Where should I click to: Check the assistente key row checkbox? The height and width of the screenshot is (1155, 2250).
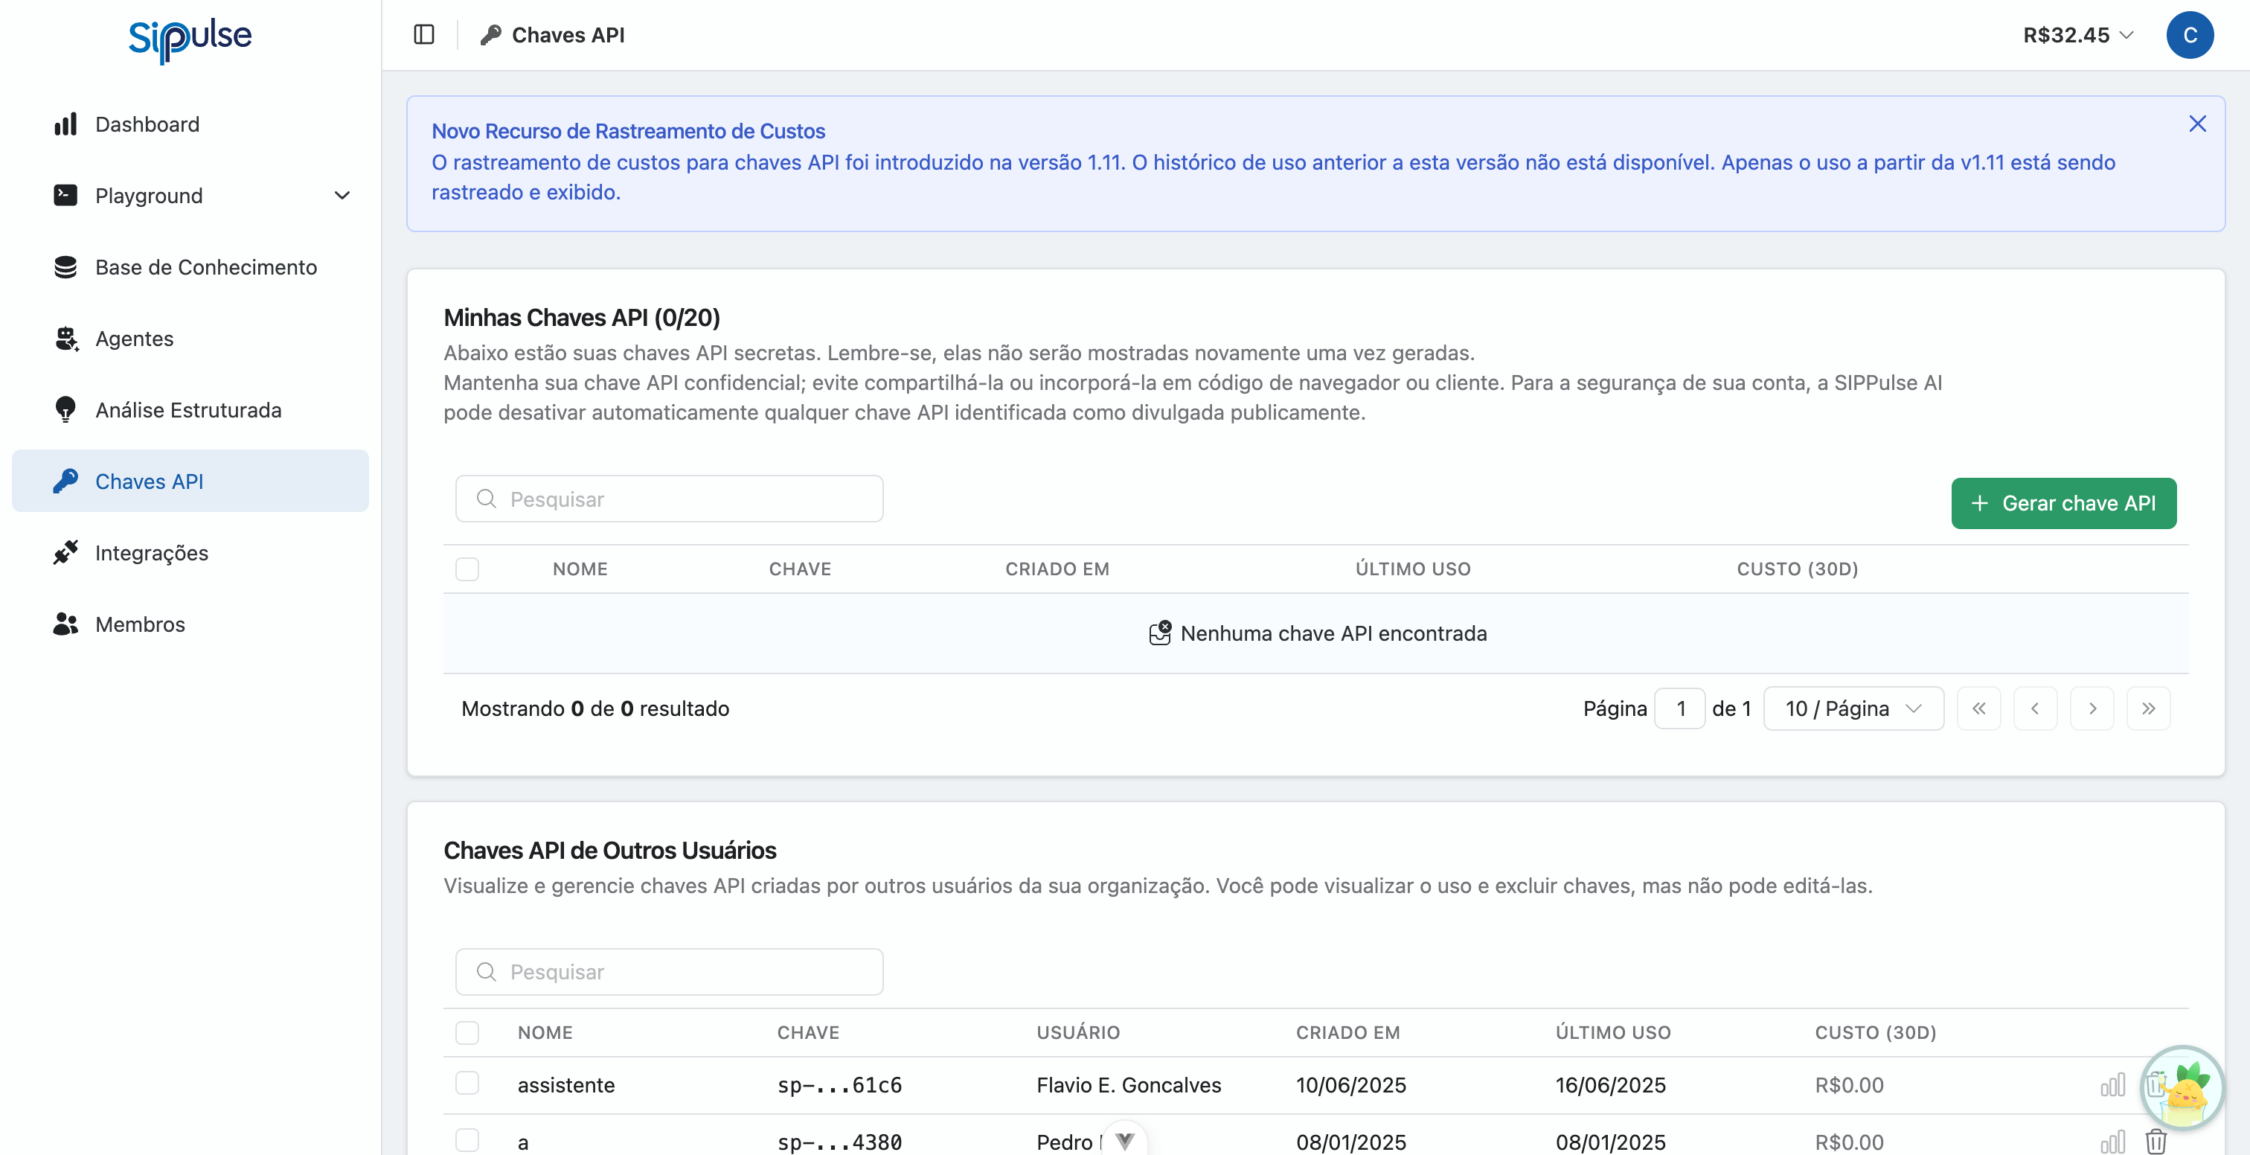467,1084
